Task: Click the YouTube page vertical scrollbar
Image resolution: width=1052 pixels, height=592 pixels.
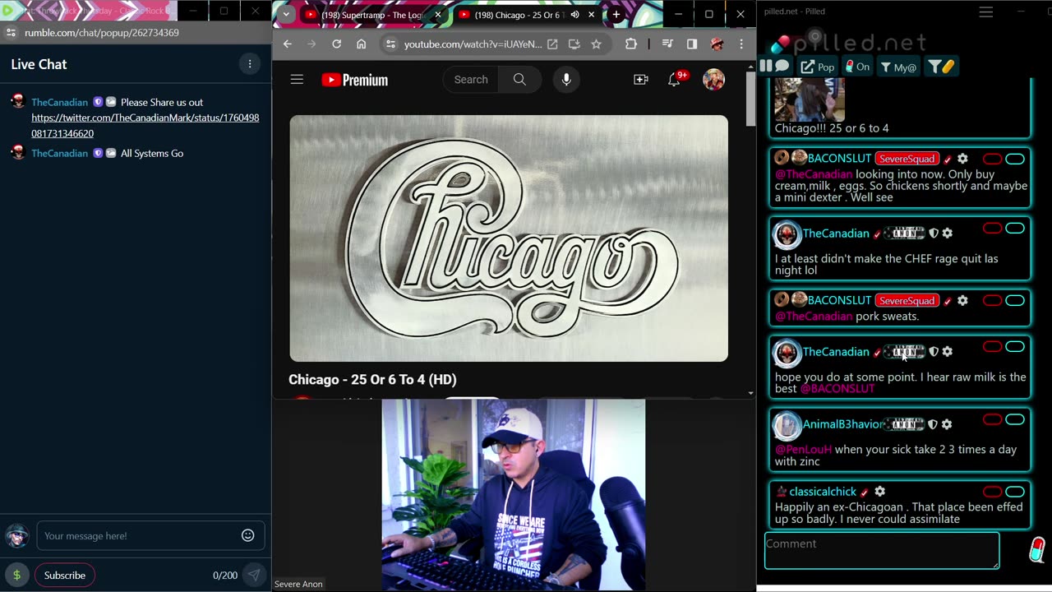Action: [750, 99]
